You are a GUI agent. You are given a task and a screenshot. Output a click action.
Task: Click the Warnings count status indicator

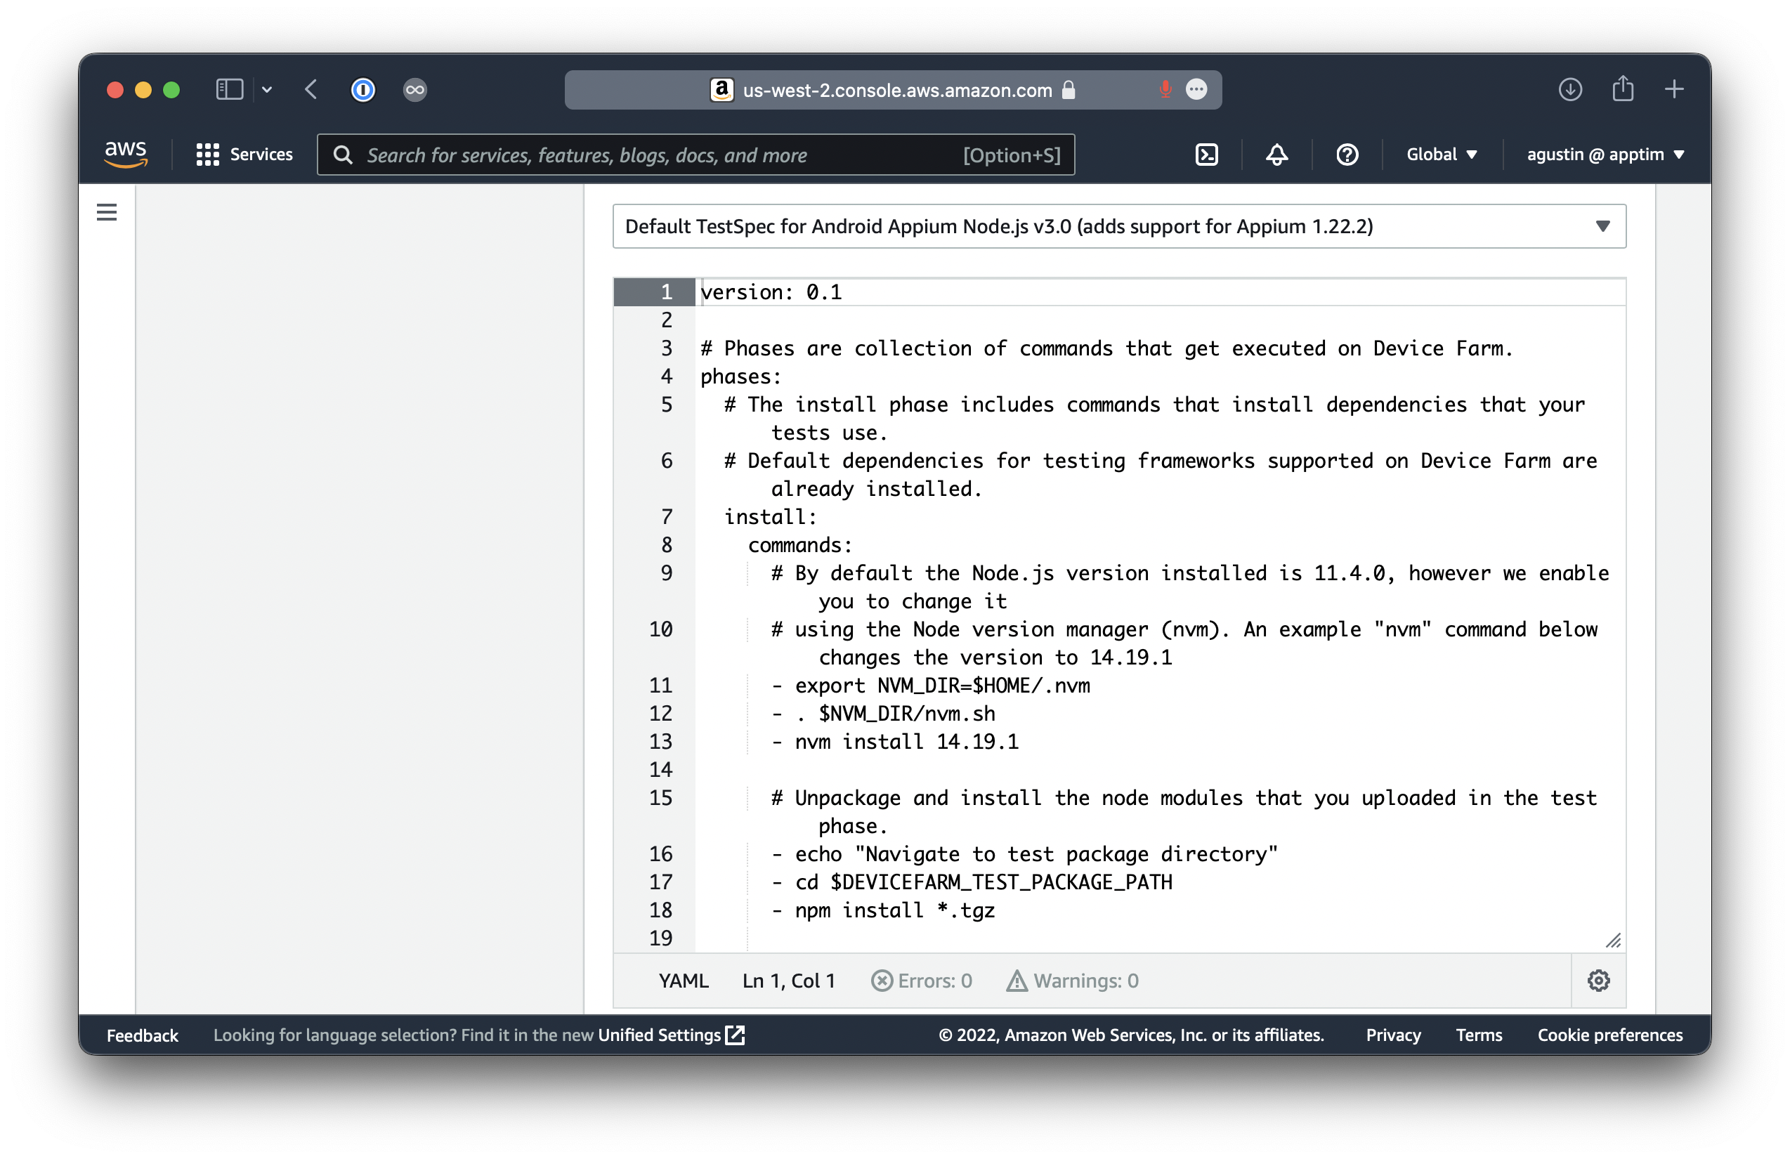coord(1071,980)
